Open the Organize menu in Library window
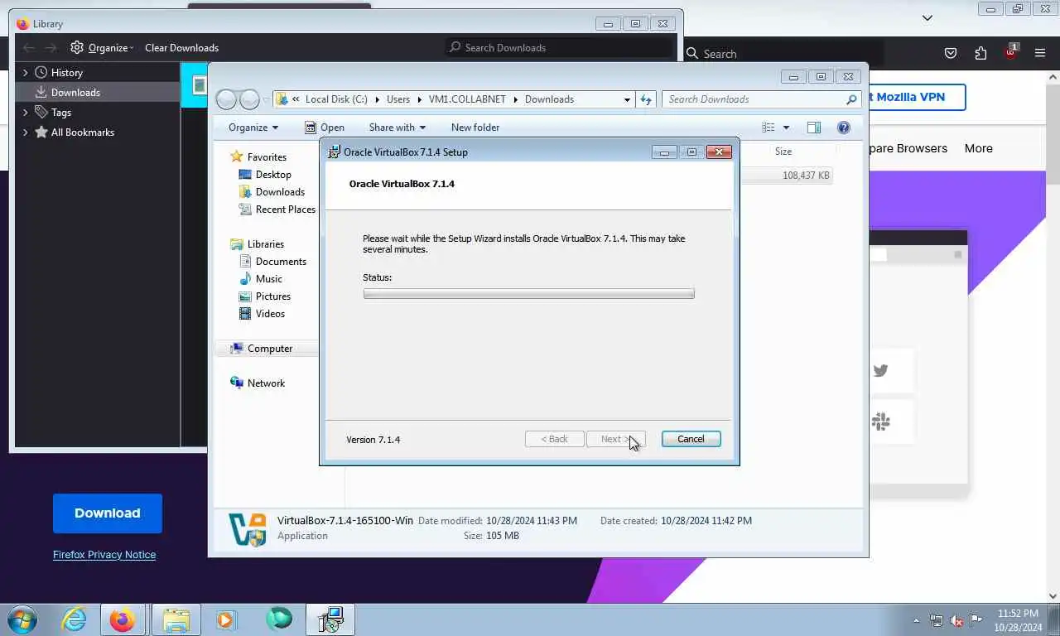 coord(102,48)
